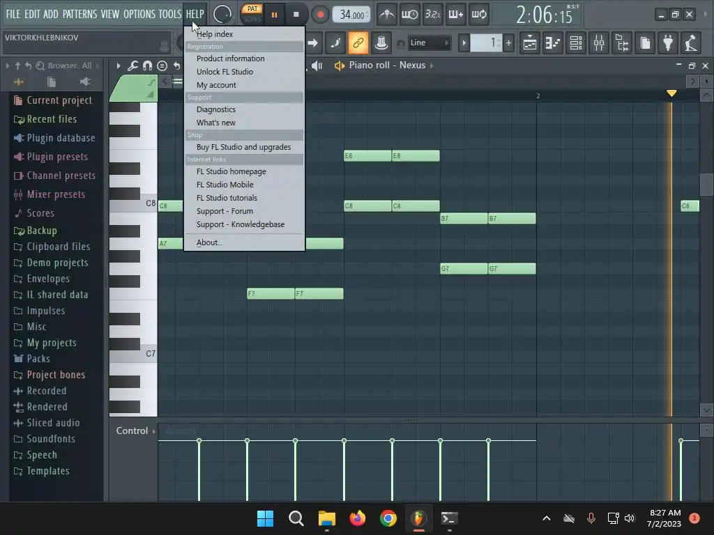The height and width of the screenshot is (535, 714).
Task: Switch PAT/SONG mode toggle
Action: (252, 14)
